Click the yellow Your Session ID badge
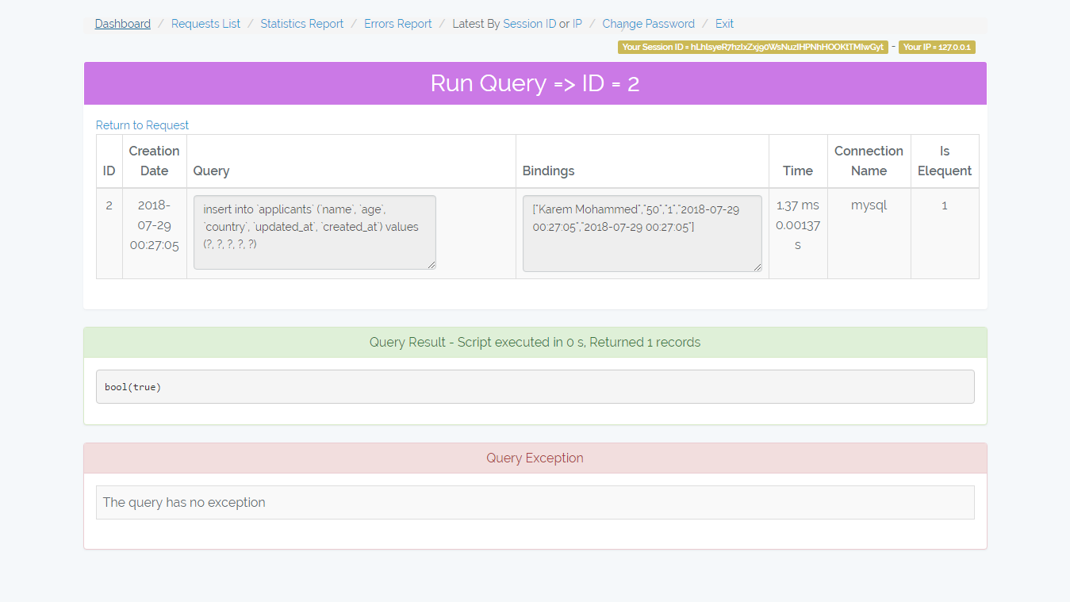Screen dimensions: 1070x602 pyautogui.click(x=752, y=47)
